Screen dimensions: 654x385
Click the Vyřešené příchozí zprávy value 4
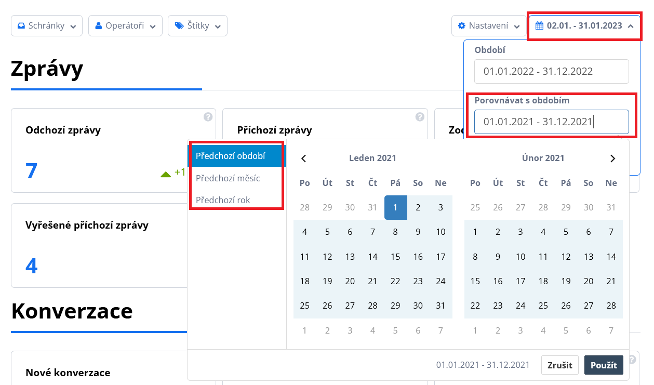[32, 266]
